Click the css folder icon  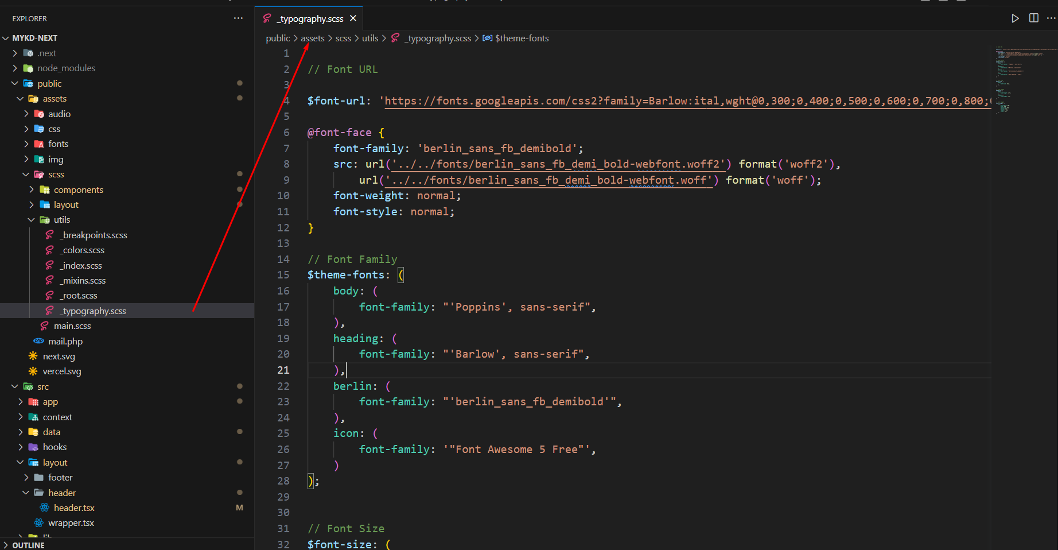coord(39,129)
